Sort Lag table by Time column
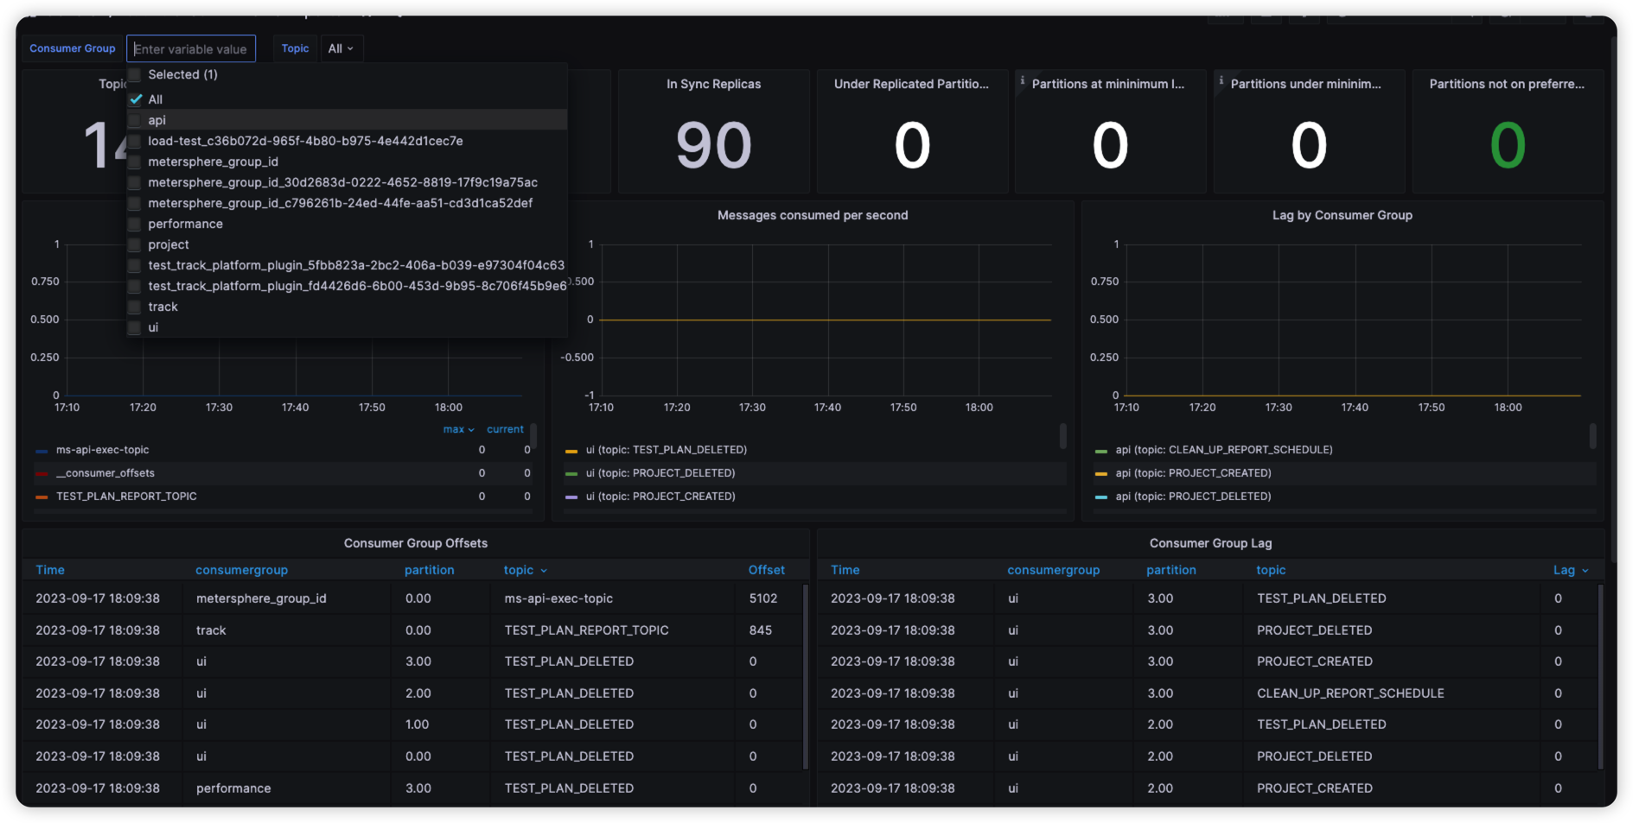 (845, 570)
